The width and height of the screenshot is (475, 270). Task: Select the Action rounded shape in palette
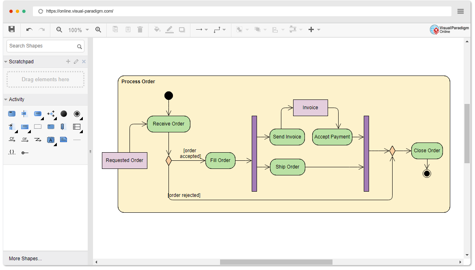pyautogui.click(x=38, y=114)
